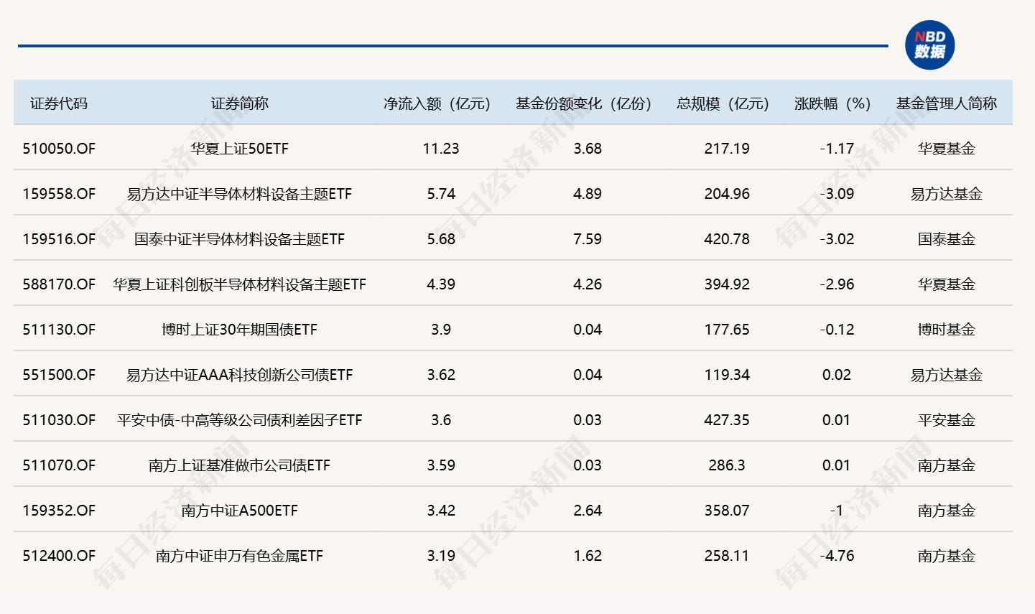Click total scale value 394.92

[x=727, y=284]
